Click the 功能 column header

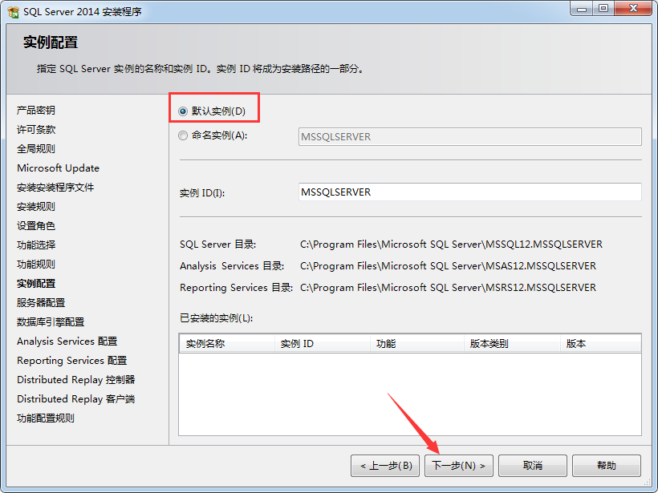pos(417,344)
